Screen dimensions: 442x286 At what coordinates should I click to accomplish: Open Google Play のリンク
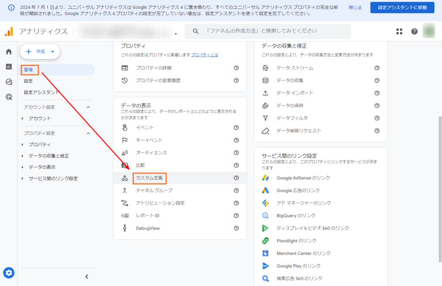(x=298, y=266)
